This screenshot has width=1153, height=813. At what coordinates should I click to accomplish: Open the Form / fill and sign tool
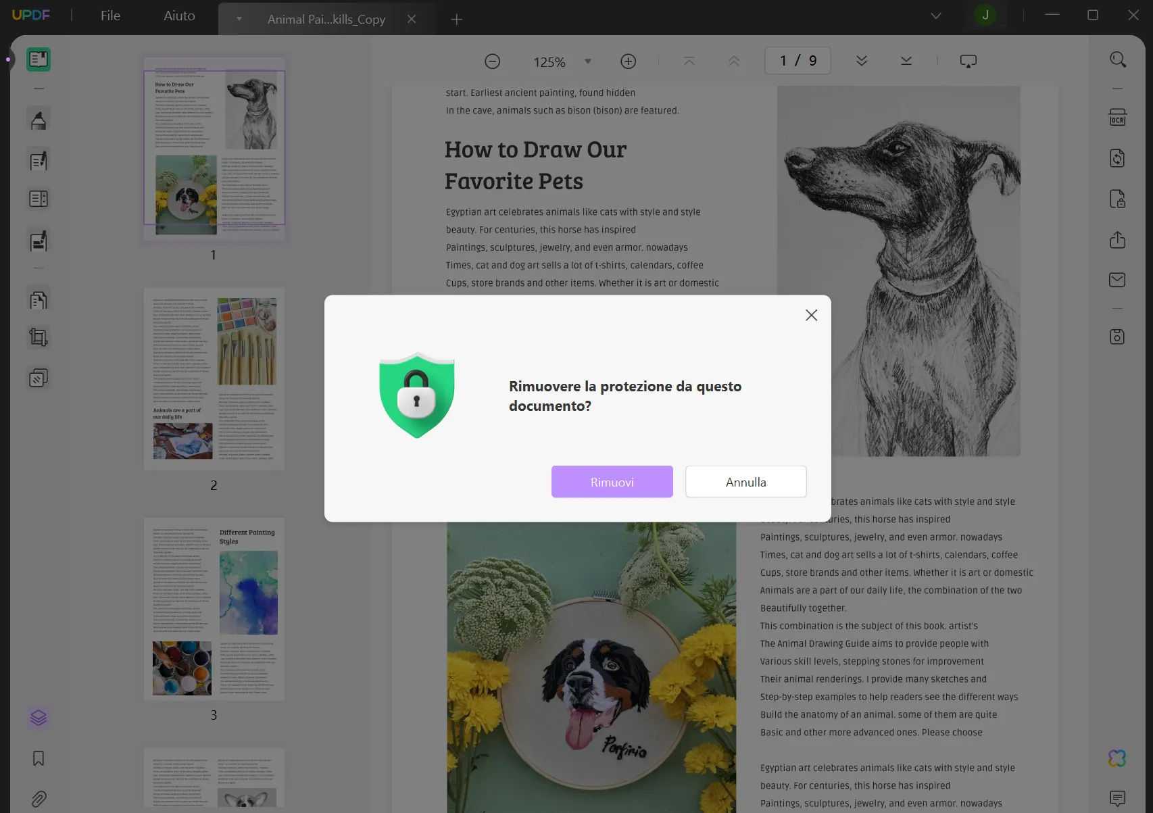39,241
